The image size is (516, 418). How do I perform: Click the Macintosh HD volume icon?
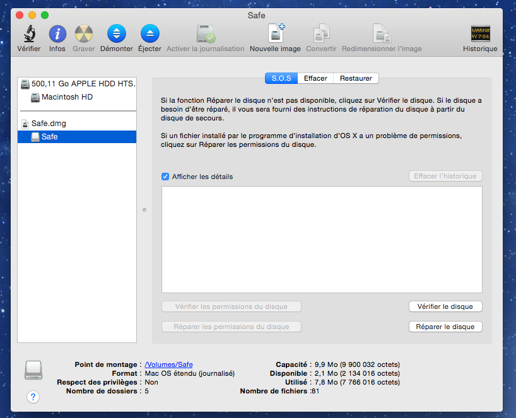pyautogui.click(x=35, y=97)
